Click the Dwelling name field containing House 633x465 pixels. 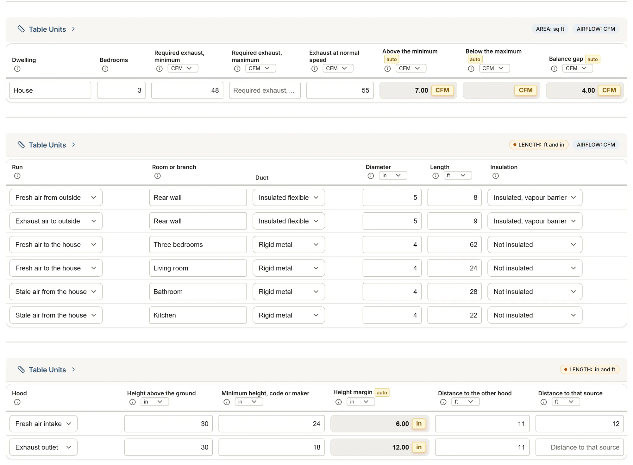(x=50, y=91)
